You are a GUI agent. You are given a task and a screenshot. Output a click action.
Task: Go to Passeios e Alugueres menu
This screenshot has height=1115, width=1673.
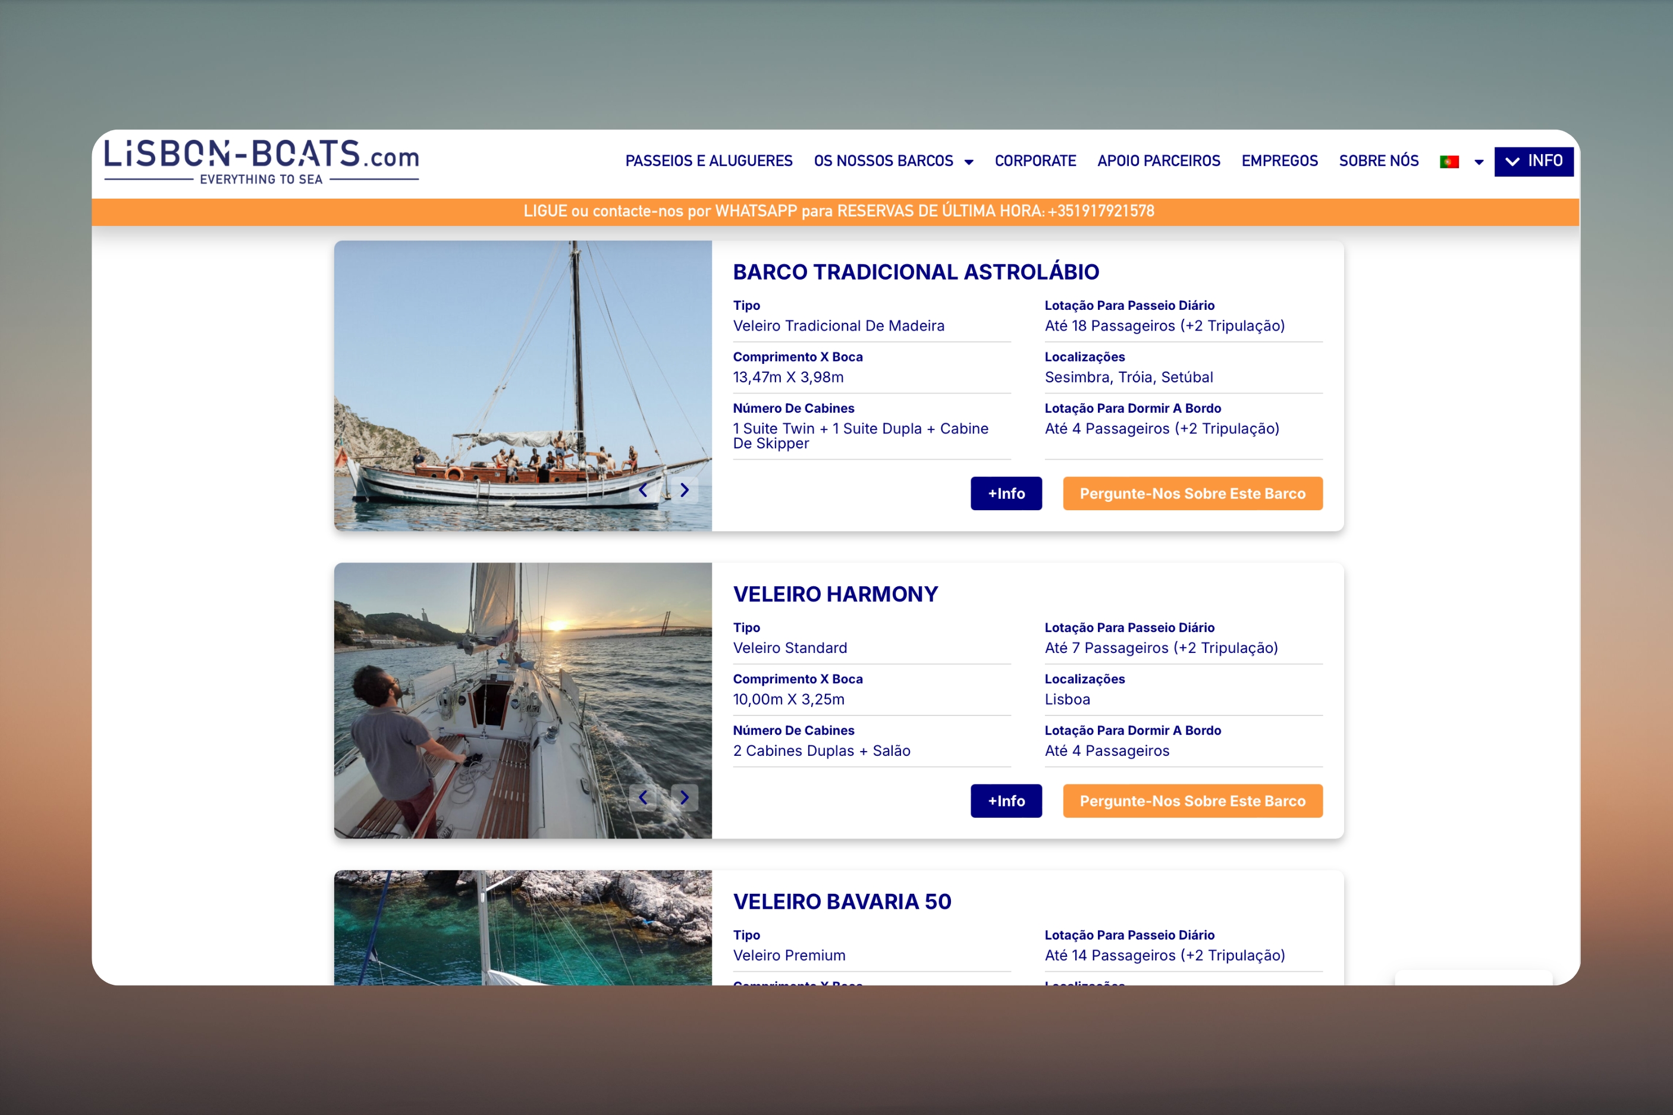(x=709, y=161)
